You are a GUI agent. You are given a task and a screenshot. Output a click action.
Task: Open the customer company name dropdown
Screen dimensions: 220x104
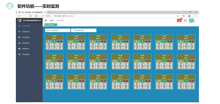pos(58,30)
